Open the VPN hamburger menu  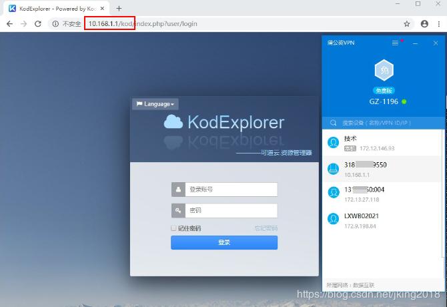pyautogui.click(x=395, y=43)
